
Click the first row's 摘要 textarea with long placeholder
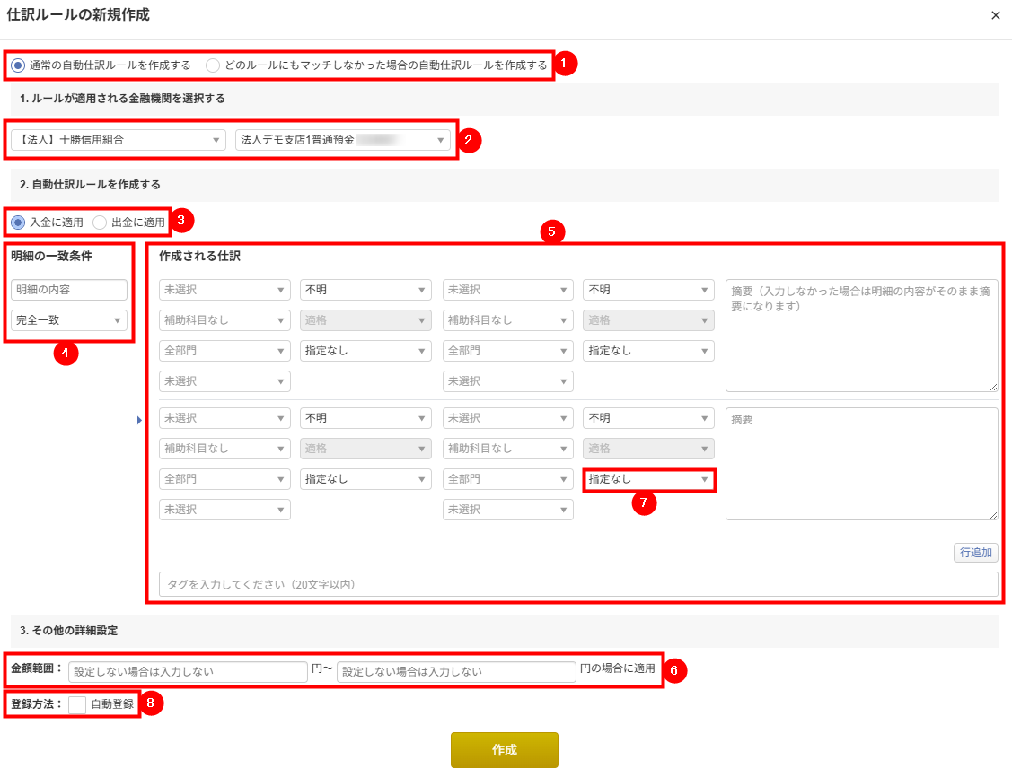(862, 336)
